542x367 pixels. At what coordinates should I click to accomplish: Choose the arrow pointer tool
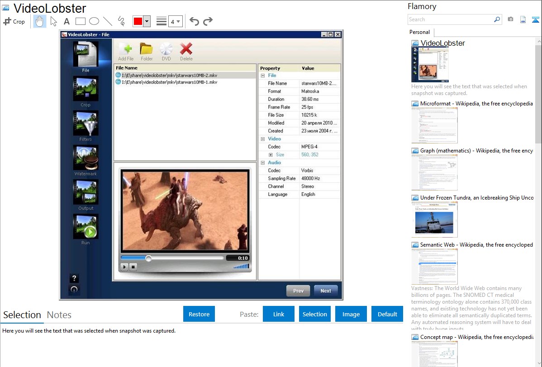point(53,21)
